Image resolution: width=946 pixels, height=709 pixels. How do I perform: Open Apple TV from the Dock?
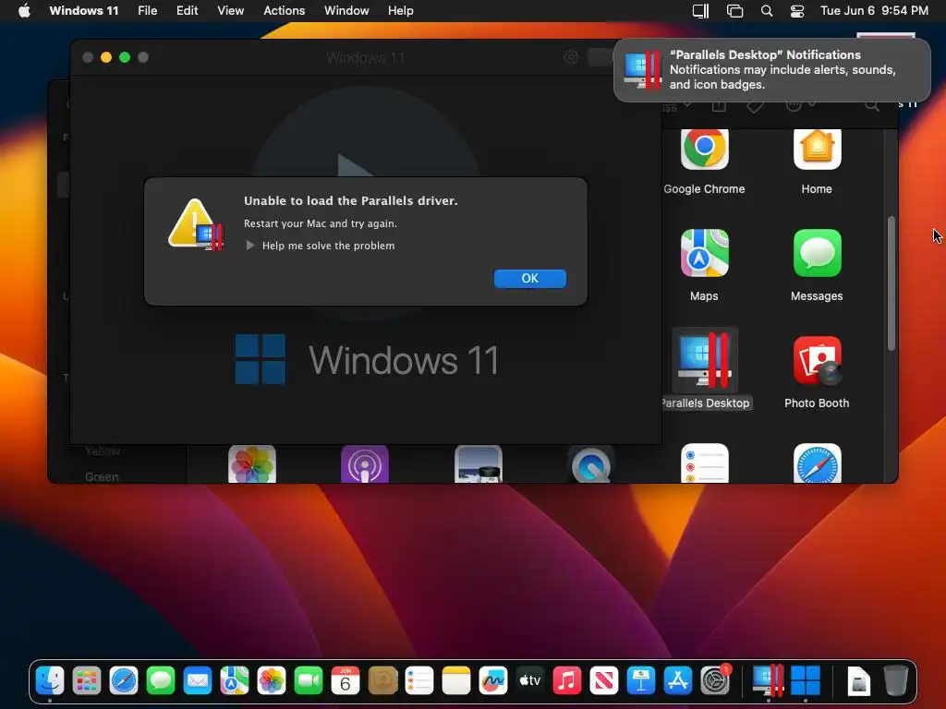point(529,681)
